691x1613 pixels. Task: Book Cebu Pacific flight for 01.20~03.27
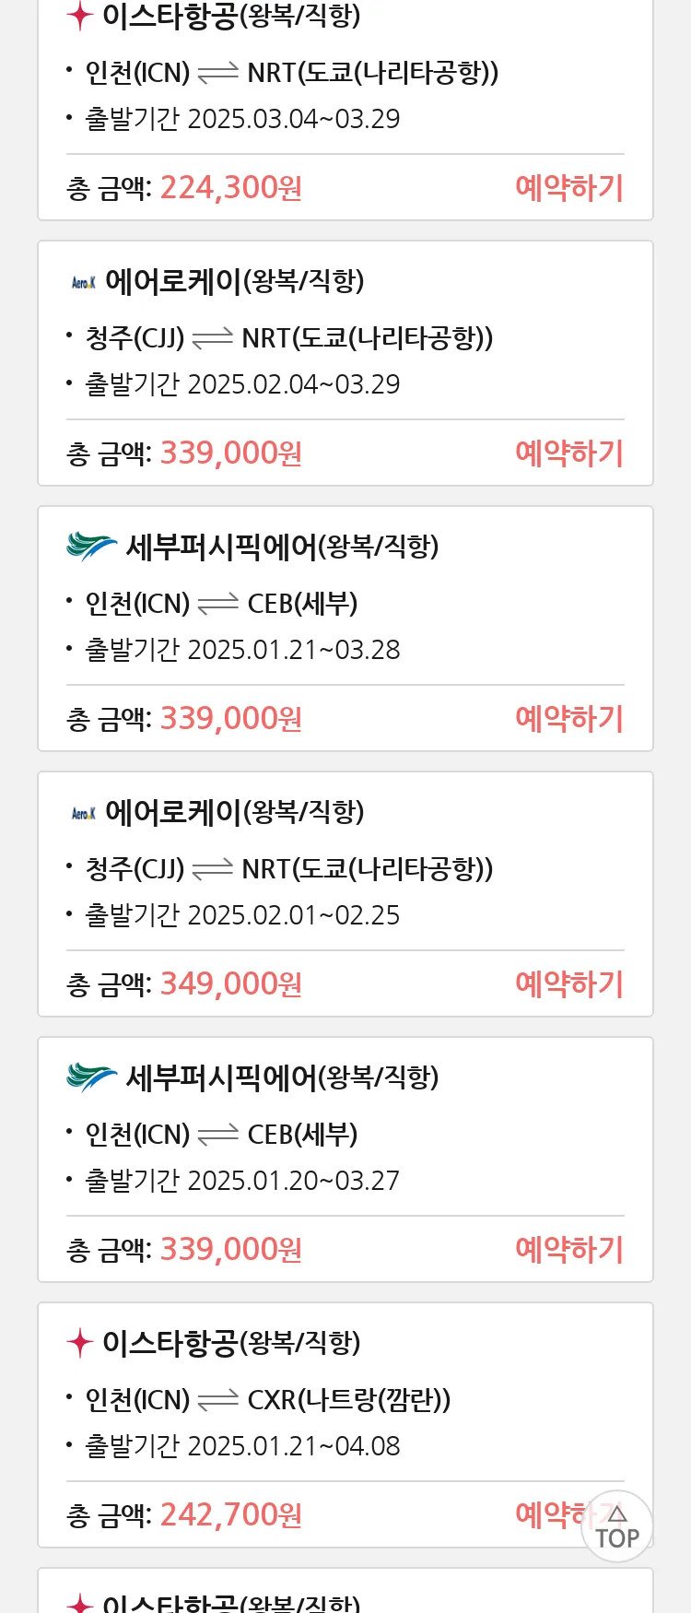coord(569,1250)
